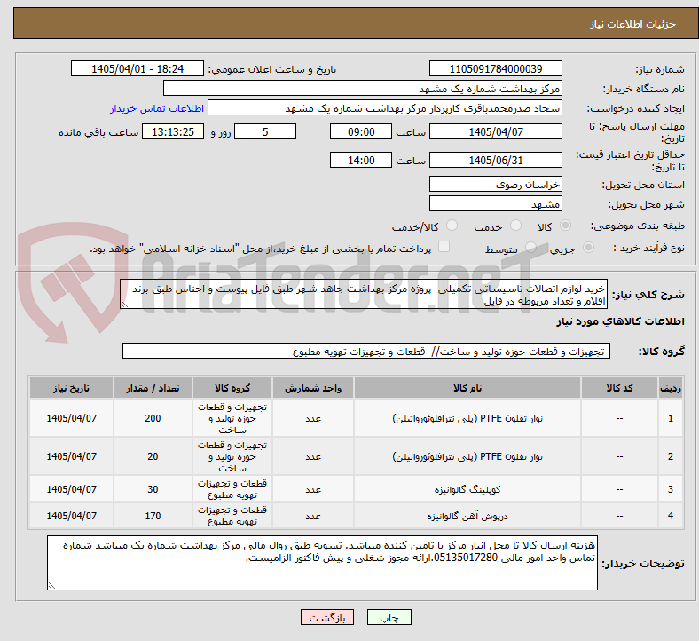
Task: Select the جزیی purchase type radio
Action: tap(588, 248)
